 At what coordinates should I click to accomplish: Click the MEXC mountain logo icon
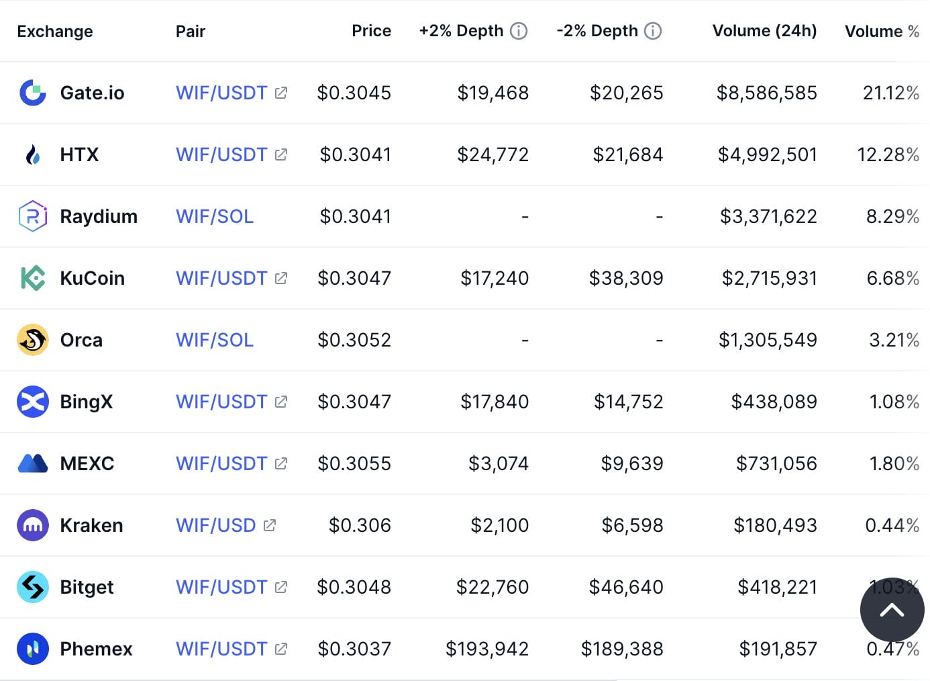[x=32, y=463]
